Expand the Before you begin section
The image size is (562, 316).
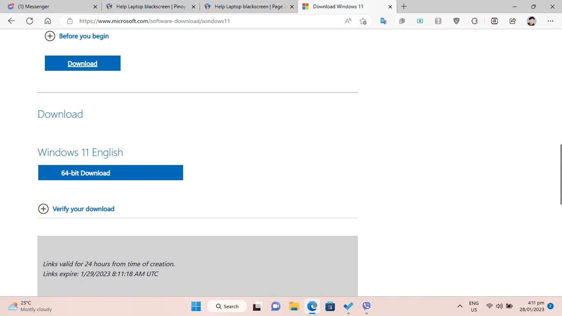click(x=77, y=36)
